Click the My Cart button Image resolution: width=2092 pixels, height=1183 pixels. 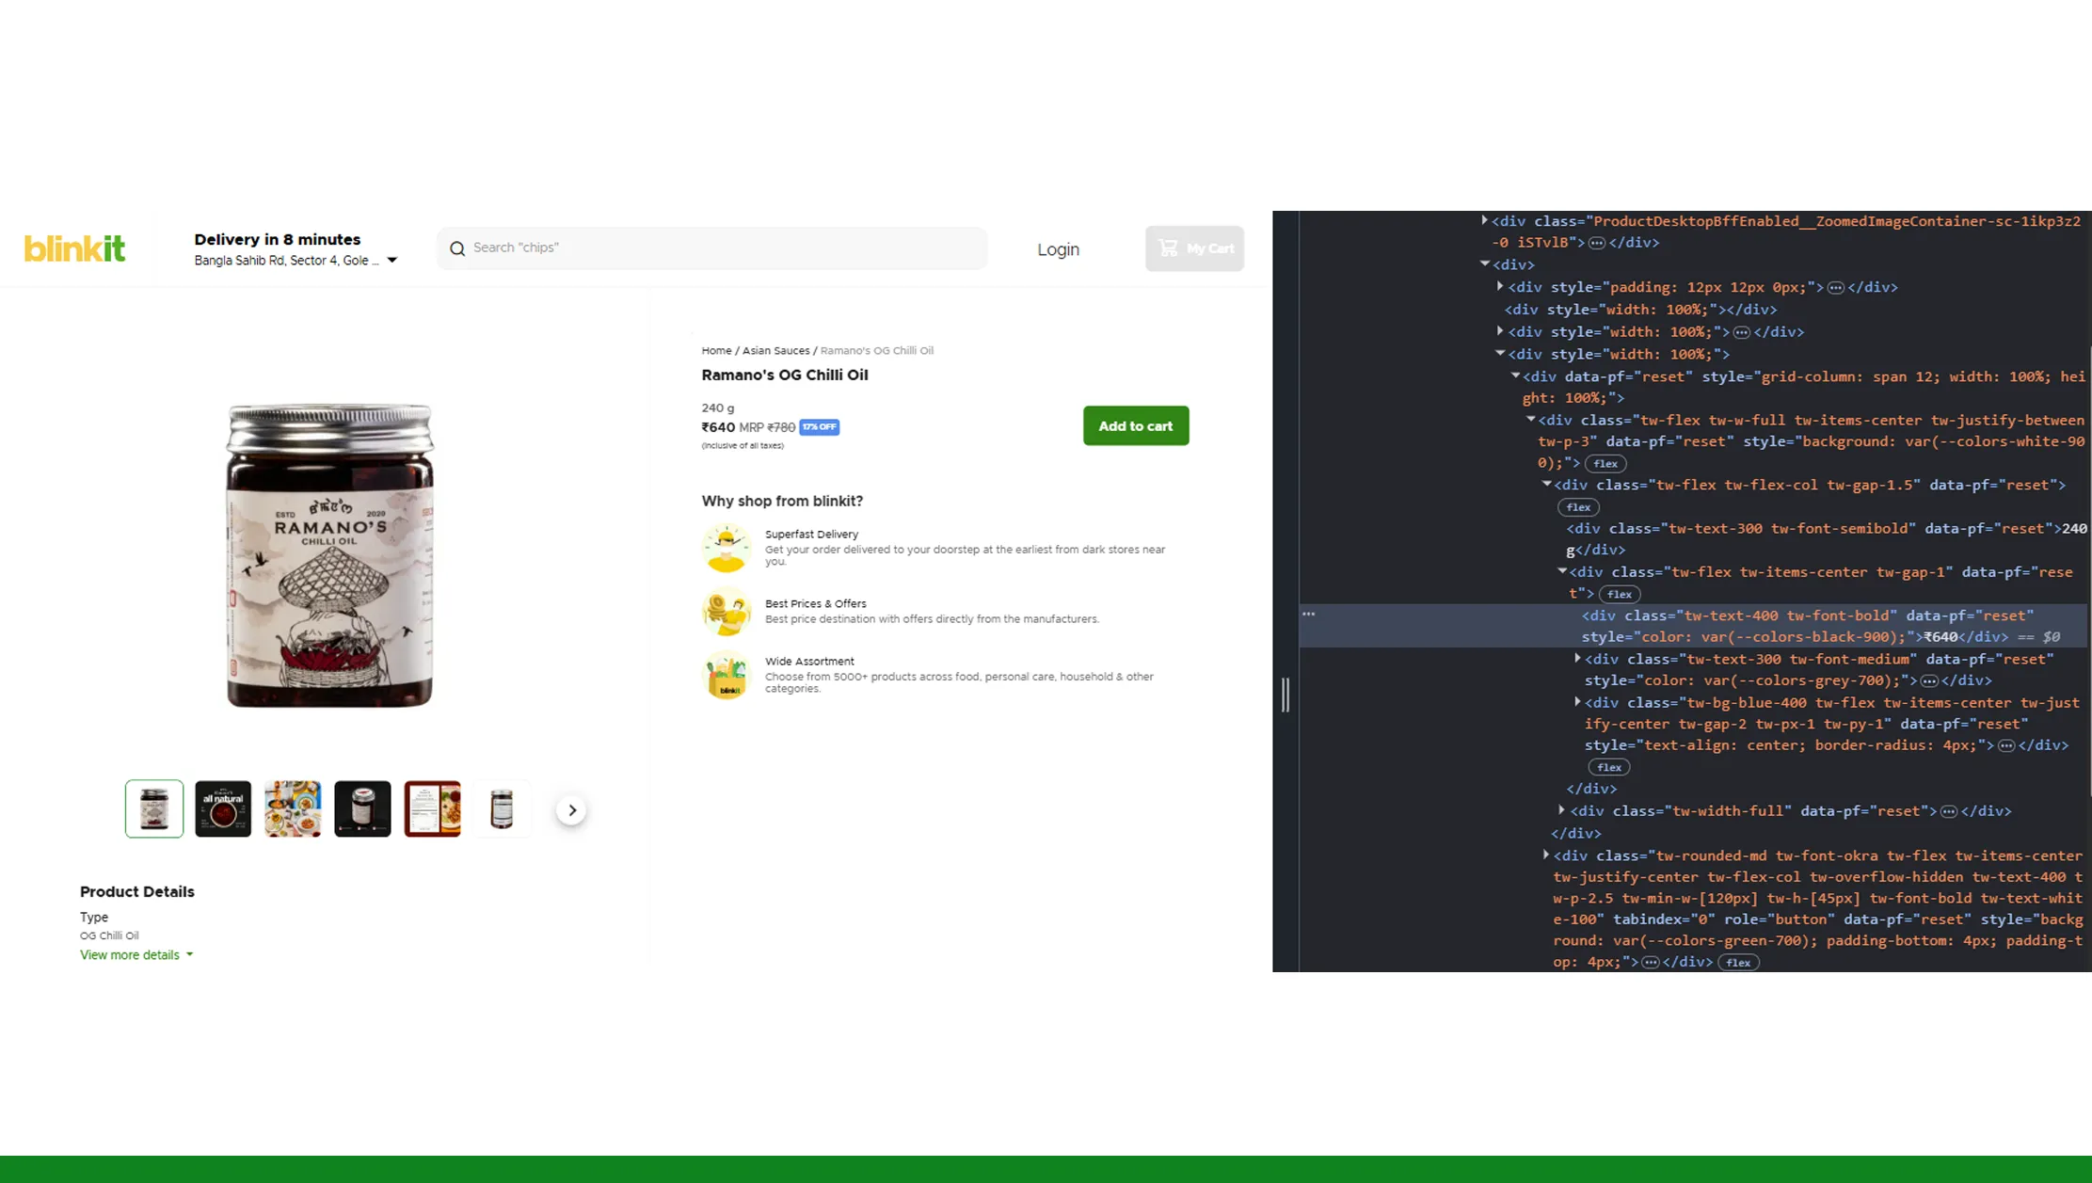pyautogui.click(x=1194, y=248)
